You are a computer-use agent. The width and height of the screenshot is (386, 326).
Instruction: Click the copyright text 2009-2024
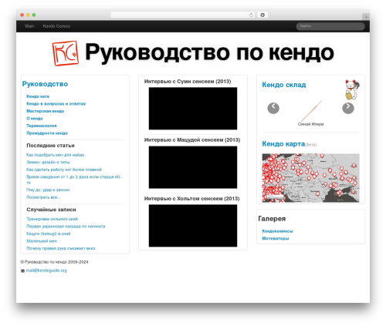pos(54,262)
